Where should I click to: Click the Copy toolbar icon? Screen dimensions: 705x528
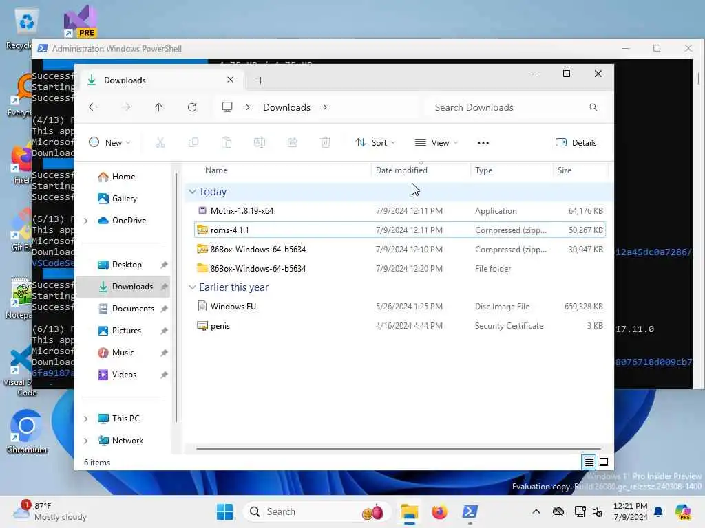pyautogui.click(x=193, y=143)
